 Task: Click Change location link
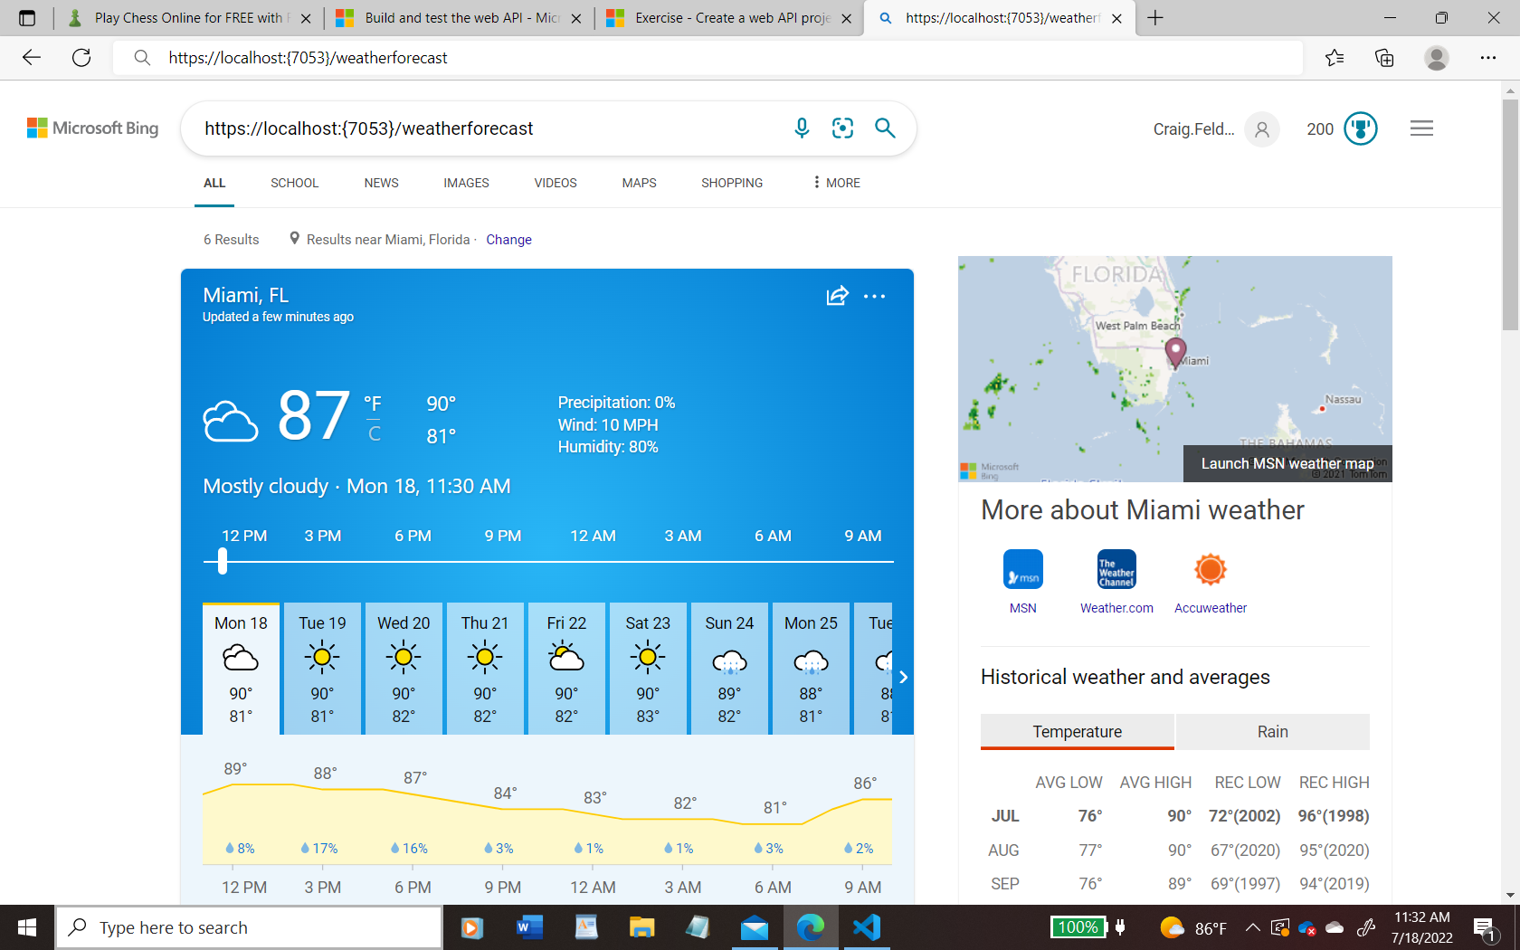pos(508,240)
